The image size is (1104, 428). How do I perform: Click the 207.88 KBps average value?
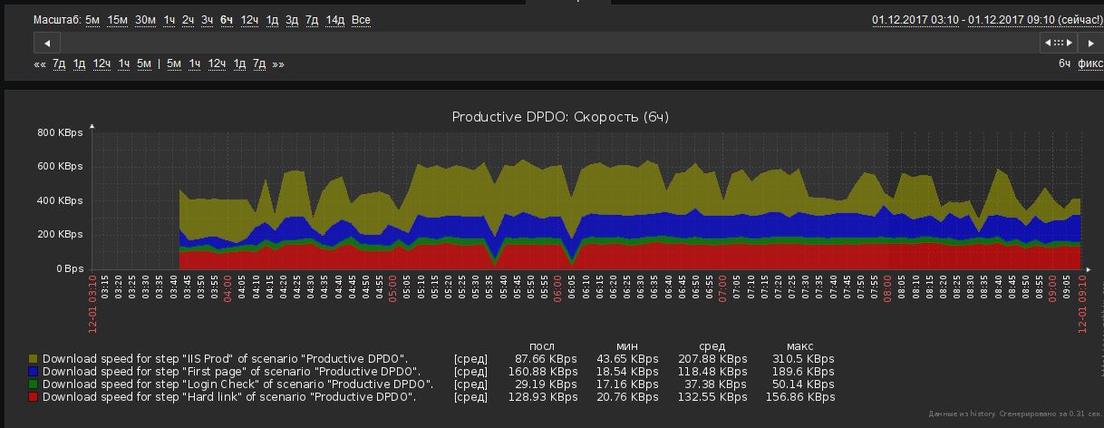tap(712, 359)
